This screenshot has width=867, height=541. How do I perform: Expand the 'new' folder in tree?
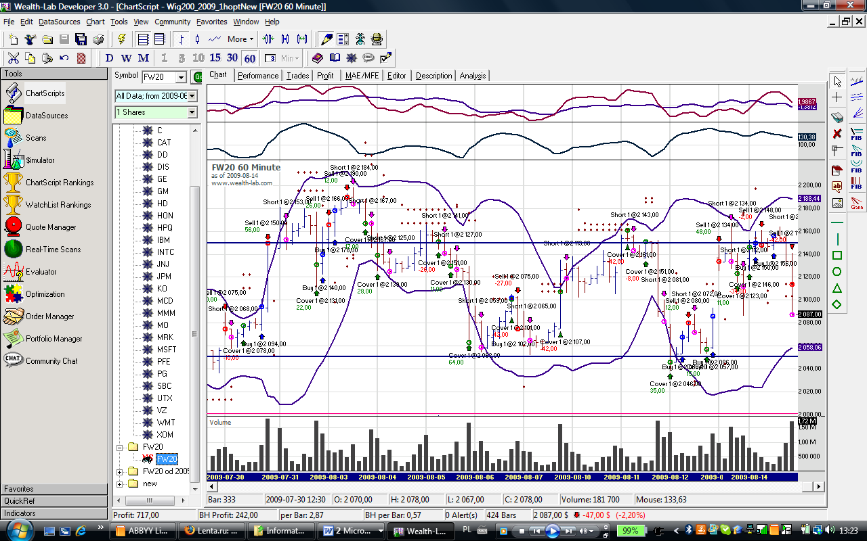coord(121,484)
